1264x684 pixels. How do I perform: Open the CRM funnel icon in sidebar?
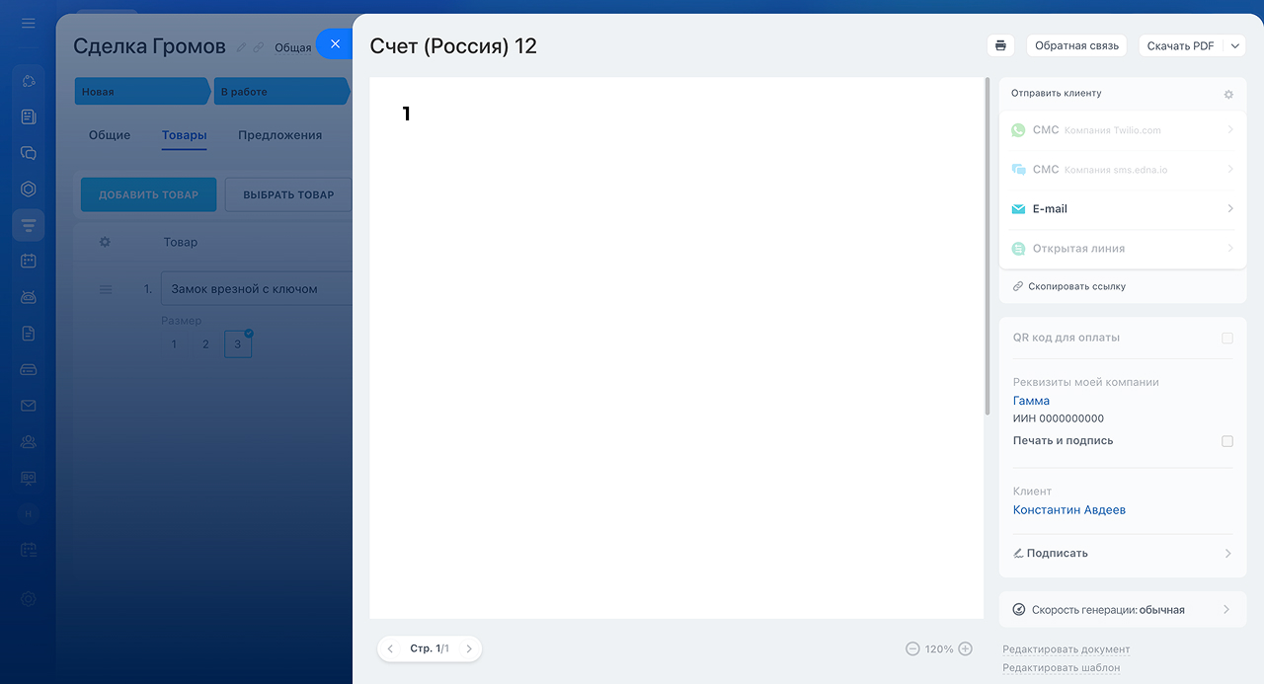pos(28,225)
